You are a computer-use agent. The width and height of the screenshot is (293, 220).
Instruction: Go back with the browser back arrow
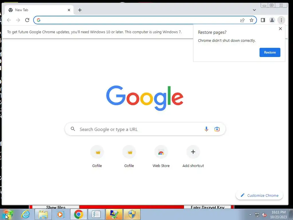9,20
